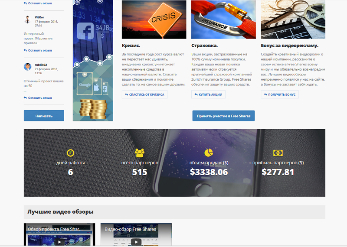Open the Insurance carabiner image
347x247 pixels.
point(223,19)
